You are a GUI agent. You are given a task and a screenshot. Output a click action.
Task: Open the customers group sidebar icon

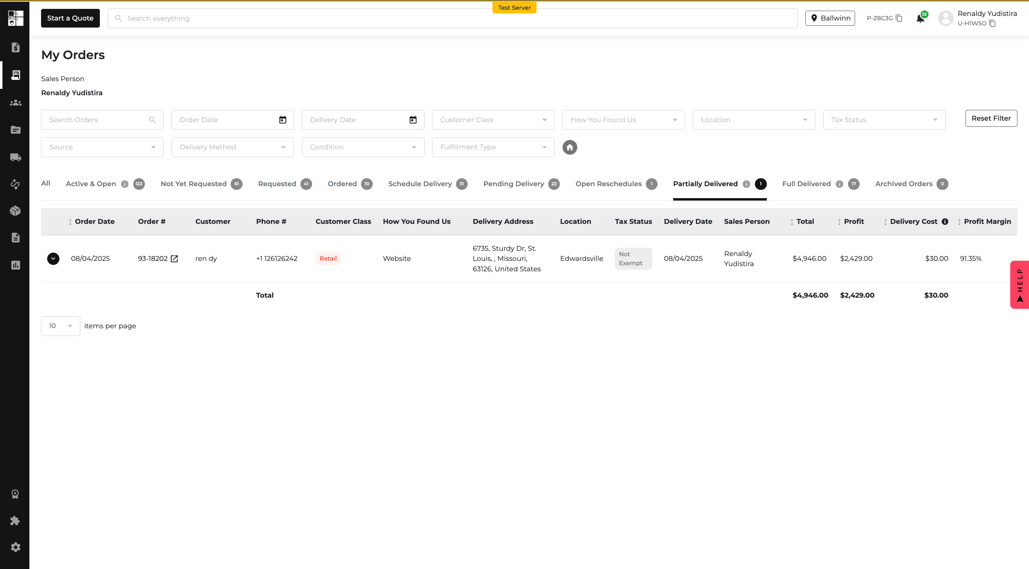click(15, 103)
